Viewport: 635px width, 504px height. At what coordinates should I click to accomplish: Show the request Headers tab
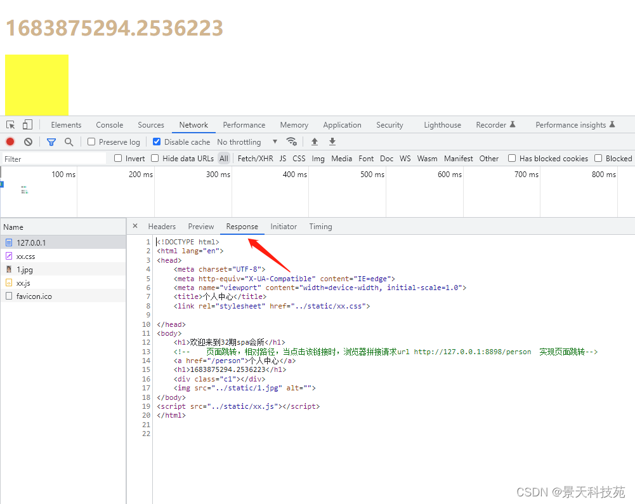click(x=162, y=227)
